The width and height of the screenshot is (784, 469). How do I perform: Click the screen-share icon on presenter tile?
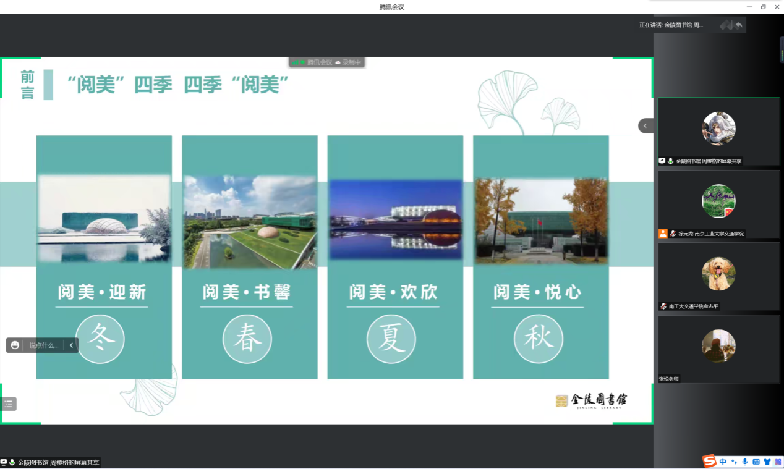[662, 161]
